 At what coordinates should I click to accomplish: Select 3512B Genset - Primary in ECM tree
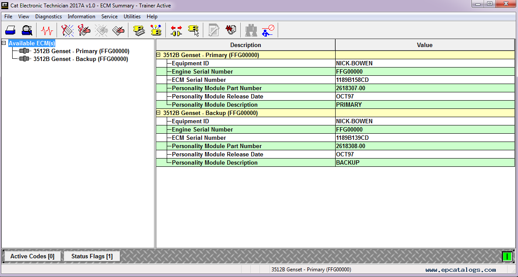click(81, 51)
